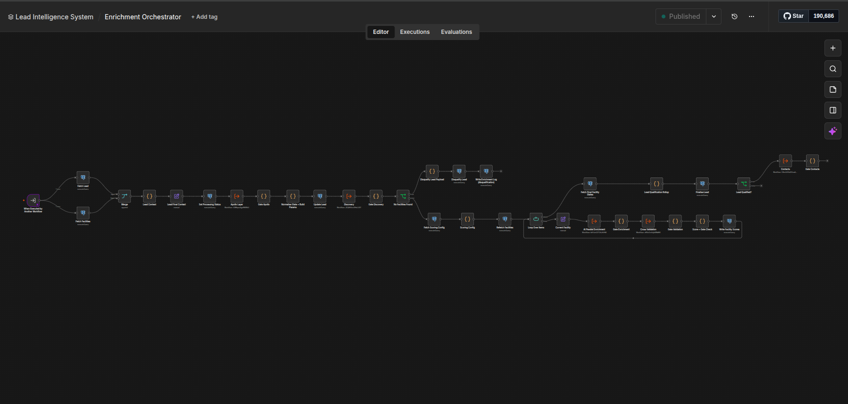Open the Set Processing Status node
Screen dimensions: 848x404
click(210, 196)
